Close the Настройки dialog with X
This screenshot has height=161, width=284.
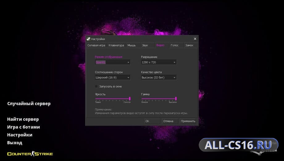click(195, 39)
